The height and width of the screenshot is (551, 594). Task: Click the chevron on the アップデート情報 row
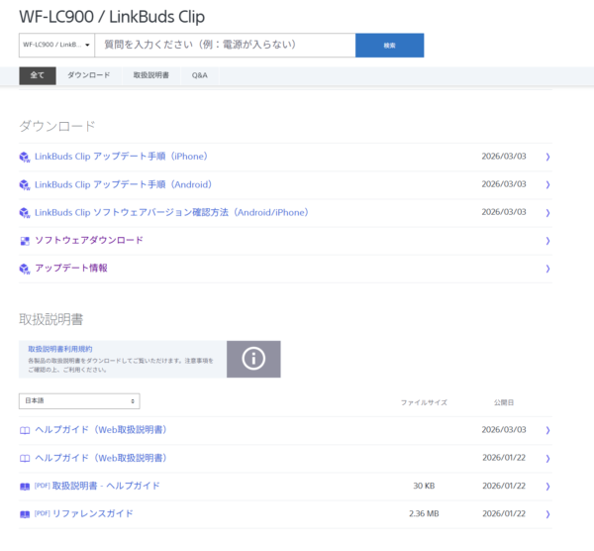tap(547, 269)
